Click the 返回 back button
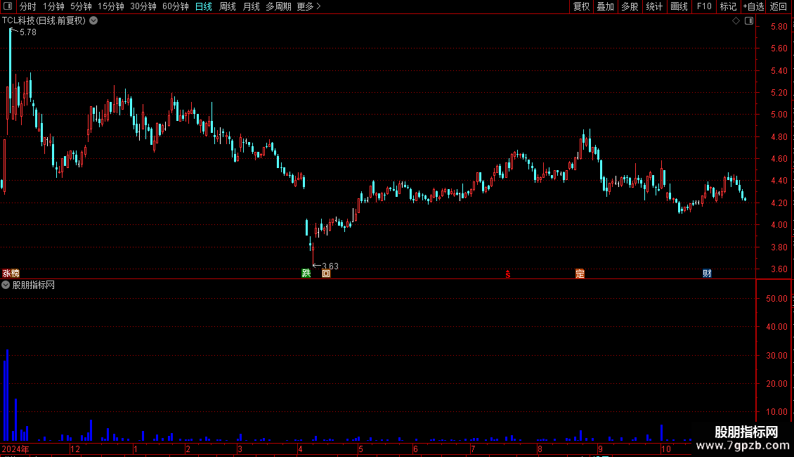Screen dimensions: 794x457 (x=779, y=6)
